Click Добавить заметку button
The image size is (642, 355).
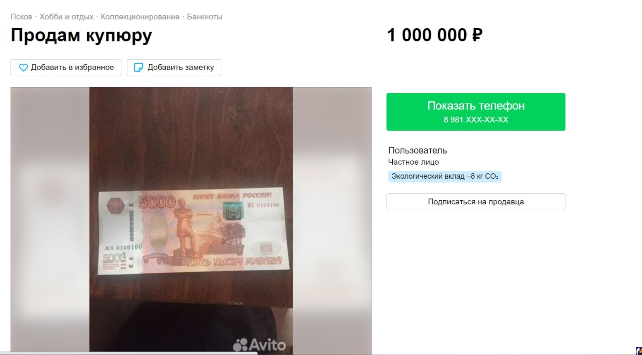174,67
